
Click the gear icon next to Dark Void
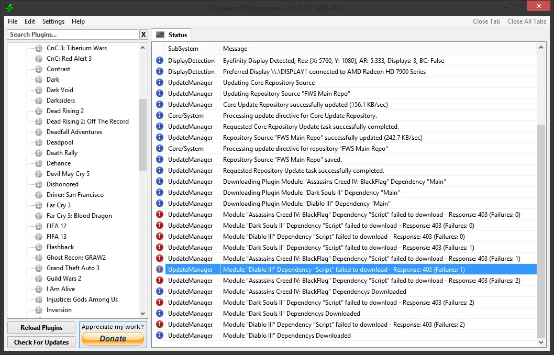point(39,90)
